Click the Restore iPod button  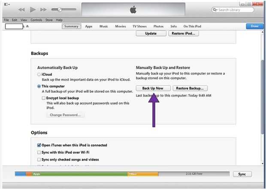click(x=183, y=33)
